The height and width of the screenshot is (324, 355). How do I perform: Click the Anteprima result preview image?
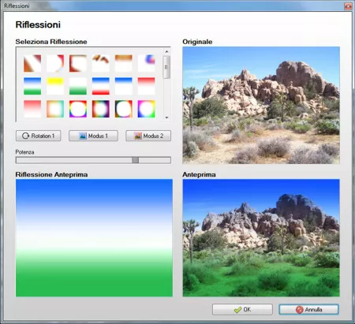(261, 238)
